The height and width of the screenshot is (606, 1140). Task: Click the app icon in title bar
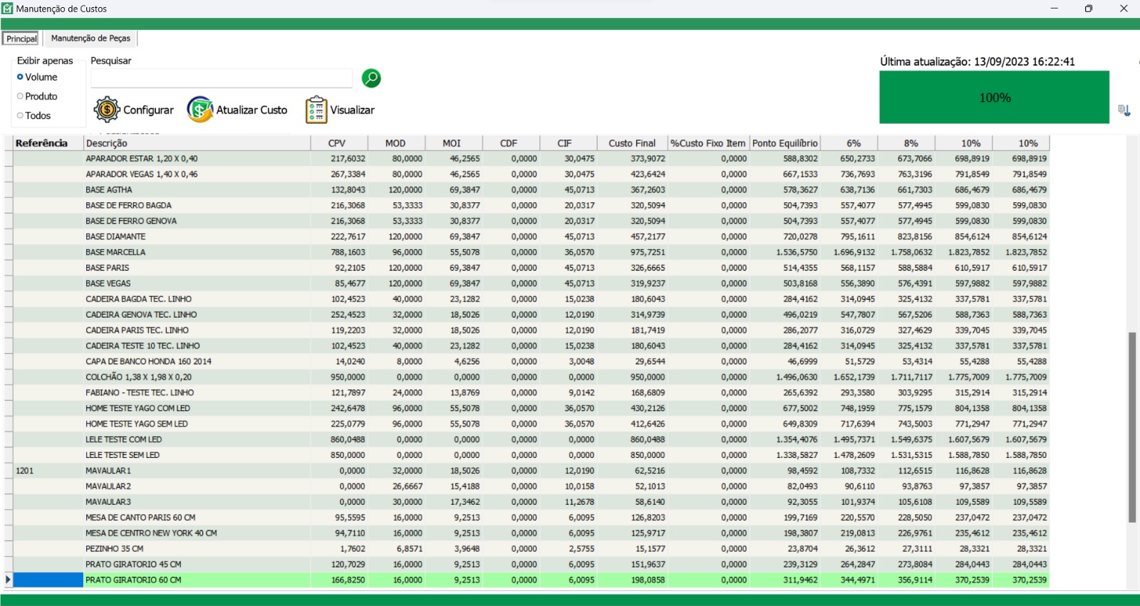(x=8, y=9)
